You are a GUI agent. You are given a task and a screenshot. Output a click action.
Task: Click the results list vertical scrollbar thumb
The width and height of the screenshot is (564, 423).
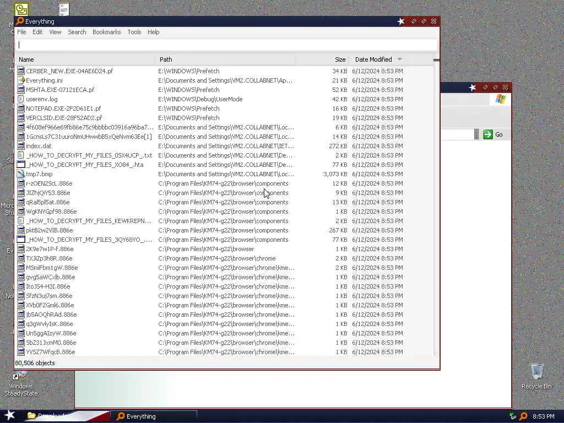(436, 60)
